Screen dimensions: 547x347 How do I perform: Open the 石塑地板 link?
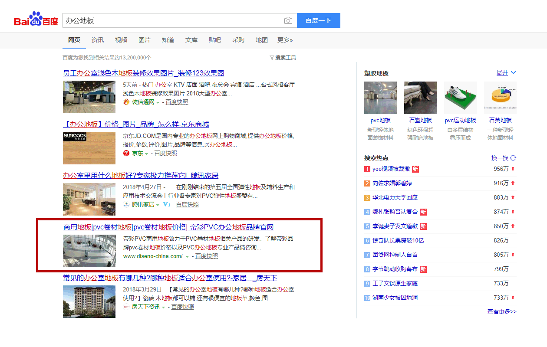[420, 121]
